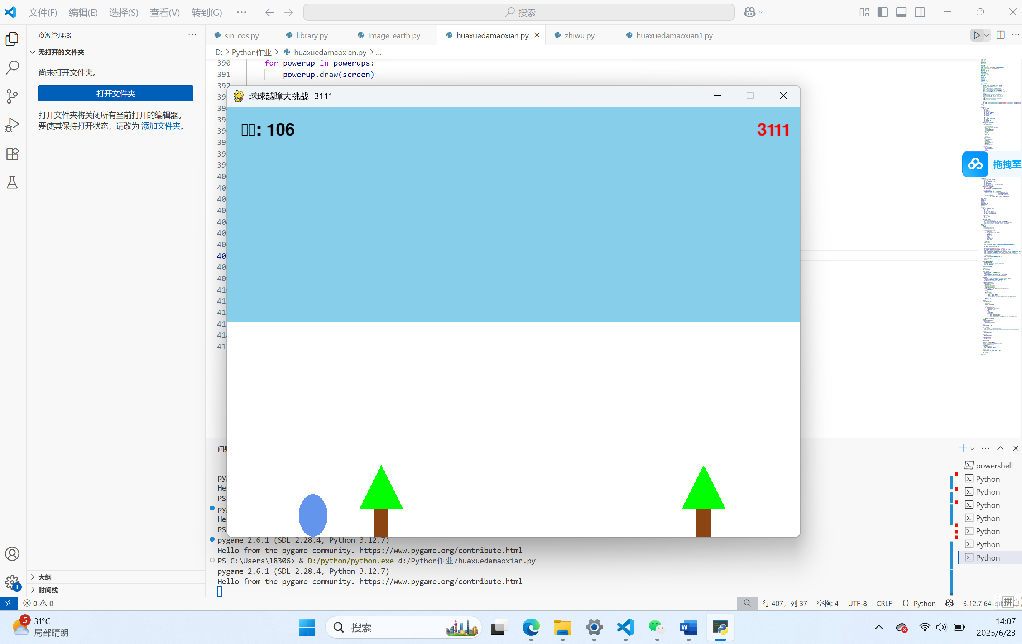The width and height of the screenshot is (1022, 644).
Task: Open the 文件(F) menu
Action: [x=42, y=12]
